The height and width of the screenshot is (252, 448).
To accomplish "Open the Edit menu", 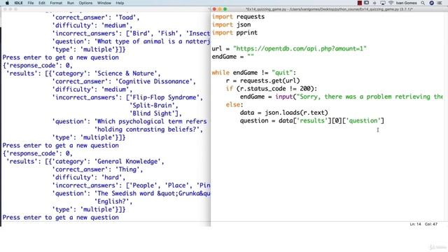I will click(42, 3).
